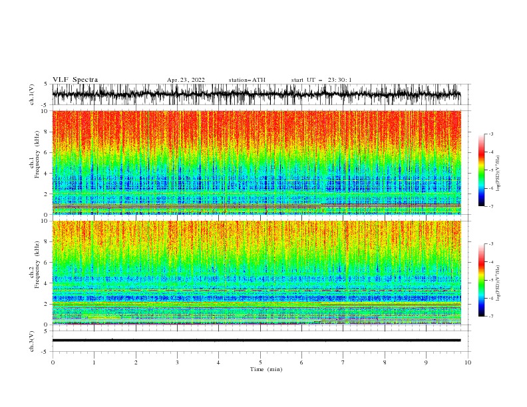This screenshot has width=527, height=407.
Task: Click time axis tick label '1'
Action: pos(94,362)
